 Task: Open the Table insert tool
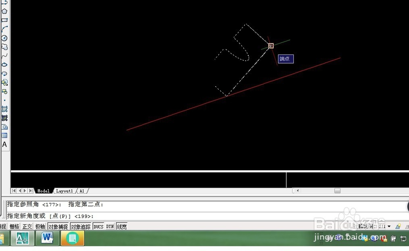coord(4,136)
